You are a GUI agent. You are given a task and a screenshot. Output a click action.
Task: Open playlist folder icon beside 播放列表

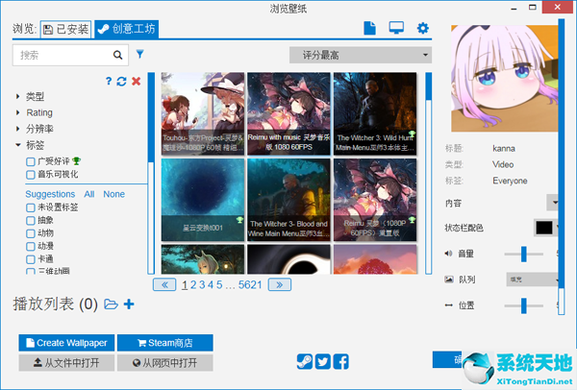[x=111, y=305]
